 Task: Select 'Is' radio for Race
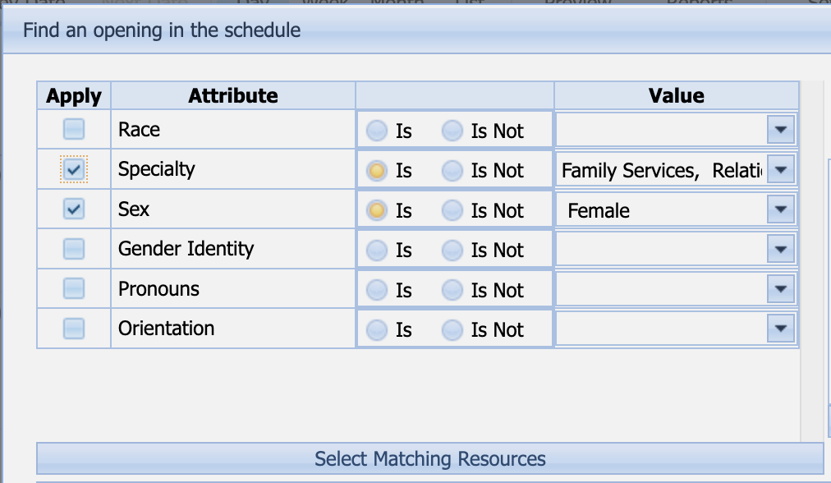[x=377, y=131]
